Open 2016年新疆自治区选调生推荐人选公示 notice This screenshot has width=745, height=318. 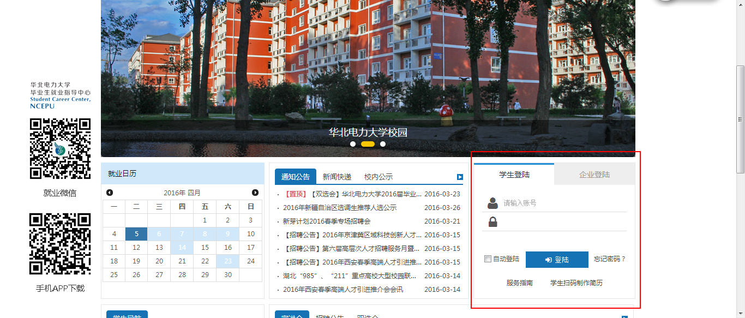[x=340, y=208]
